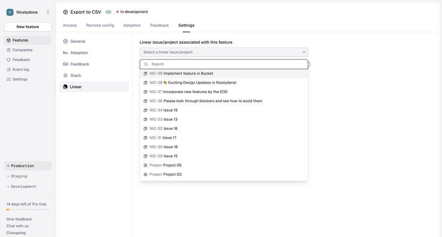
Task: Click the New feature button
Action: 28,27
